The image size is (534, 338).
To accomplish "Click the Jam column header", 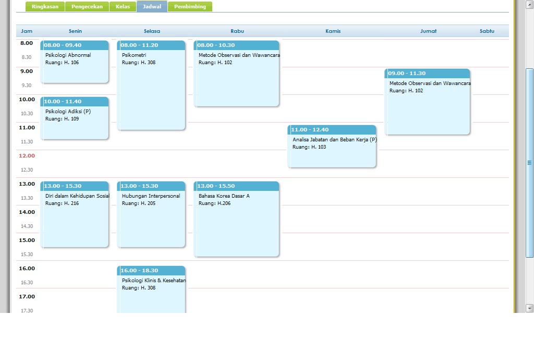I will 27,31.
